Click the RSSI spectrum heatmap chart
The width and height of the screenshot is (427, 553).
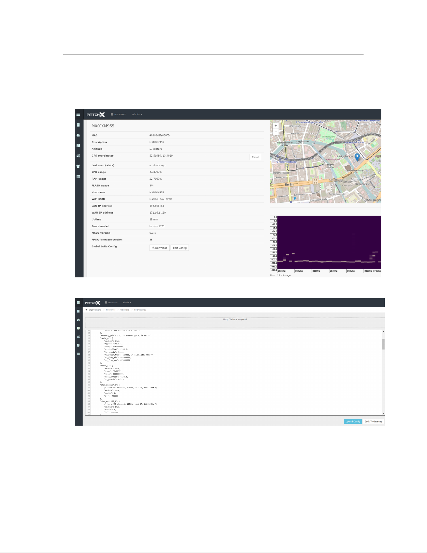click(329, 242)
